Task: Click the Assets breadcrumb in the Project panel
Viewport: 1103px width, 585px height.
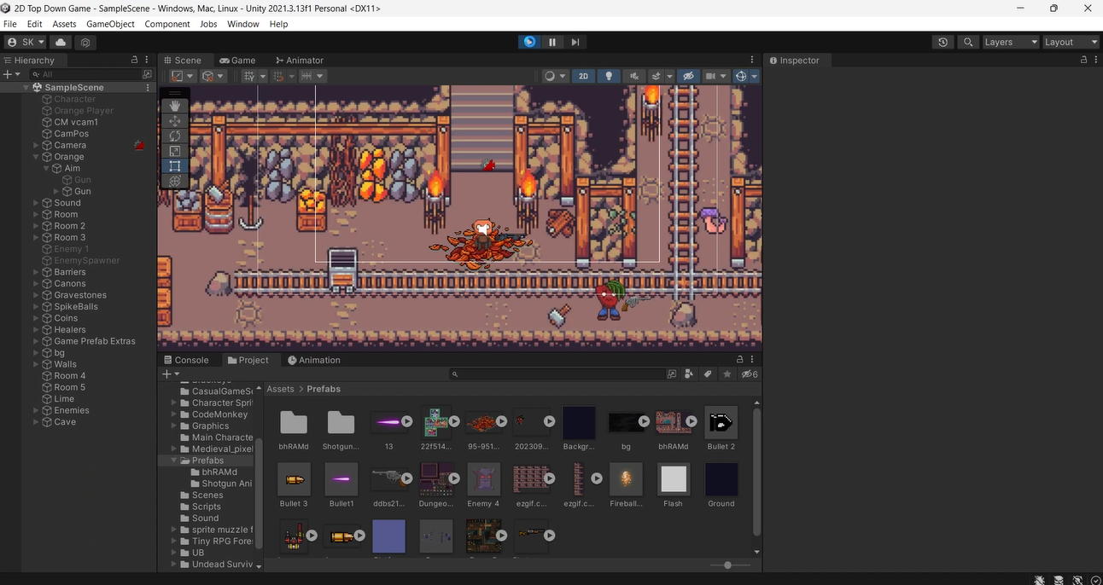Action: click(x=280, y=388)
